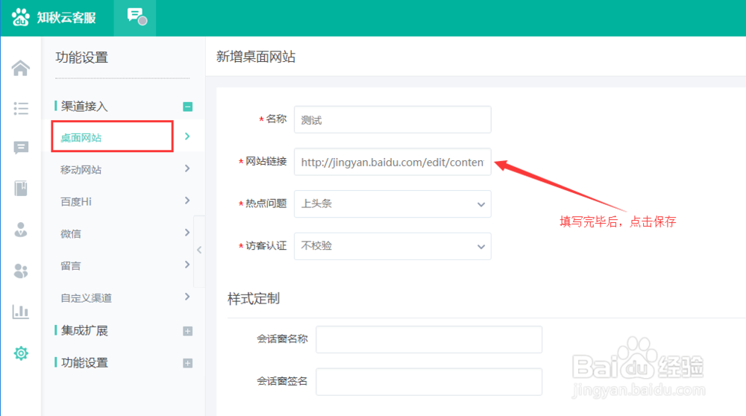This screenshot has height=416, width=746.
Task: Open the gear settings icon in sidebar
Action: point(20,353)
